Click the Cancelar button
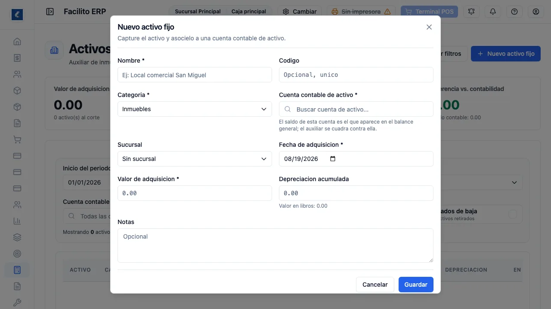The width and height of the screenshot is (551, 309). click(375, 285)
